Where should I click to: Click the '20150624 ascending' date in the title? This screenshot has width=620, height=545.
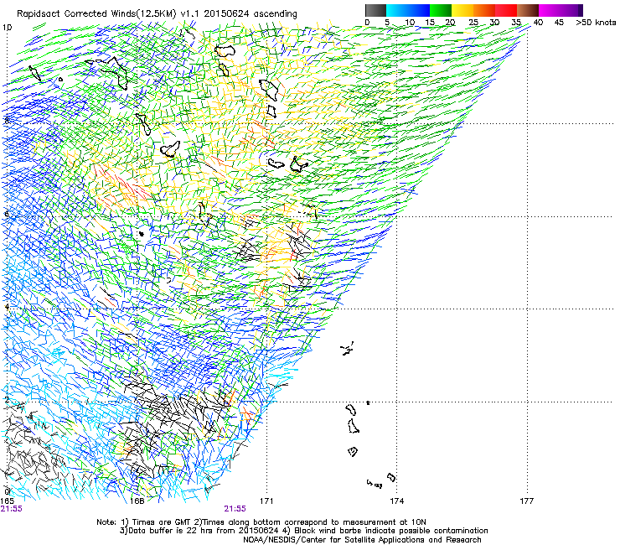coord(251,14)
